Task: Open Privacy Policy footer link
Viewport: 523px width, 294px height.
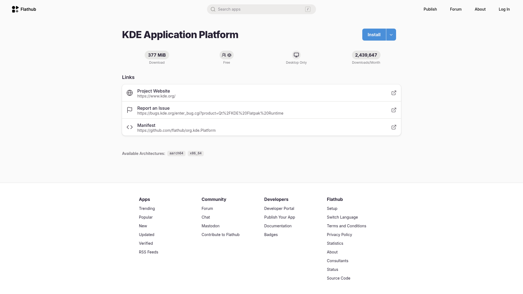Action: coord(339,235)
